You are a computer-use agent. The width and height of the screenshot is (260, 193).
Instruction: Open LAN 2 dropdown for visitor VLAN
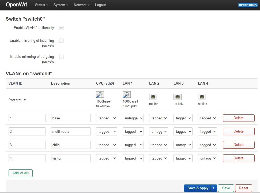[x=159, y=158]
